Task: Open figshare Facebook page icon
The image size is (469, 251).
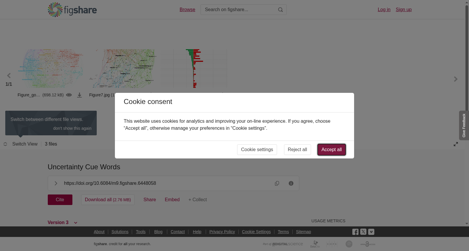Action: [355, 232]
